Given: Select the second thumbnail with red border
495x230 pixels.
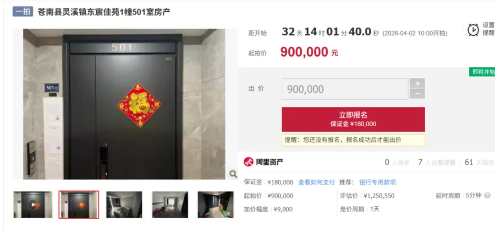Looking at the screenshot, I should [x=79, y=204].
